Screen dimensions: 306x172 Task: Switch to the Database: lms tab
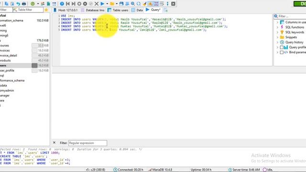[93, 10]
